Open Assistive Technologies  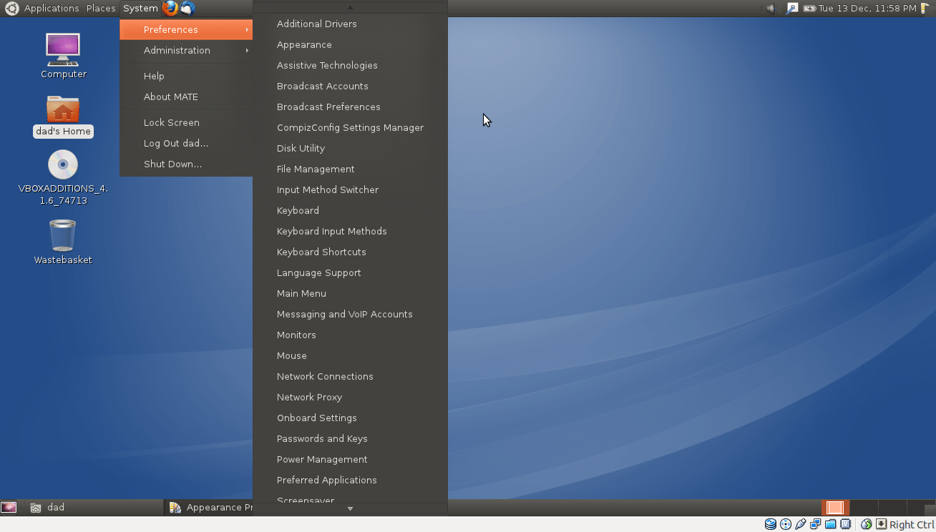point(350,65)
